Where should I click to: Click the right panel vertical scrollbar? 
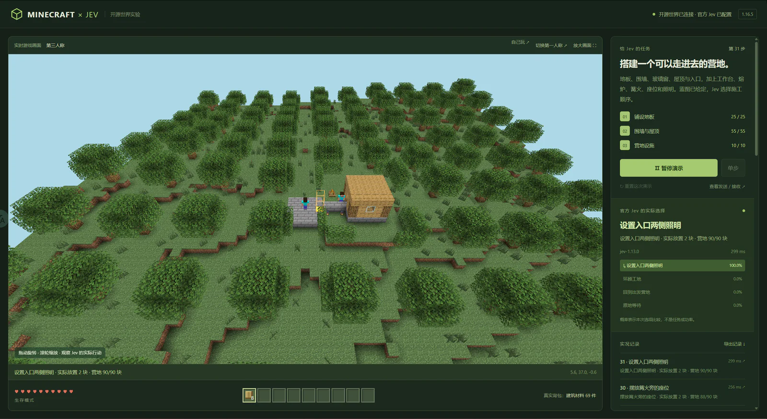[756, 98]
